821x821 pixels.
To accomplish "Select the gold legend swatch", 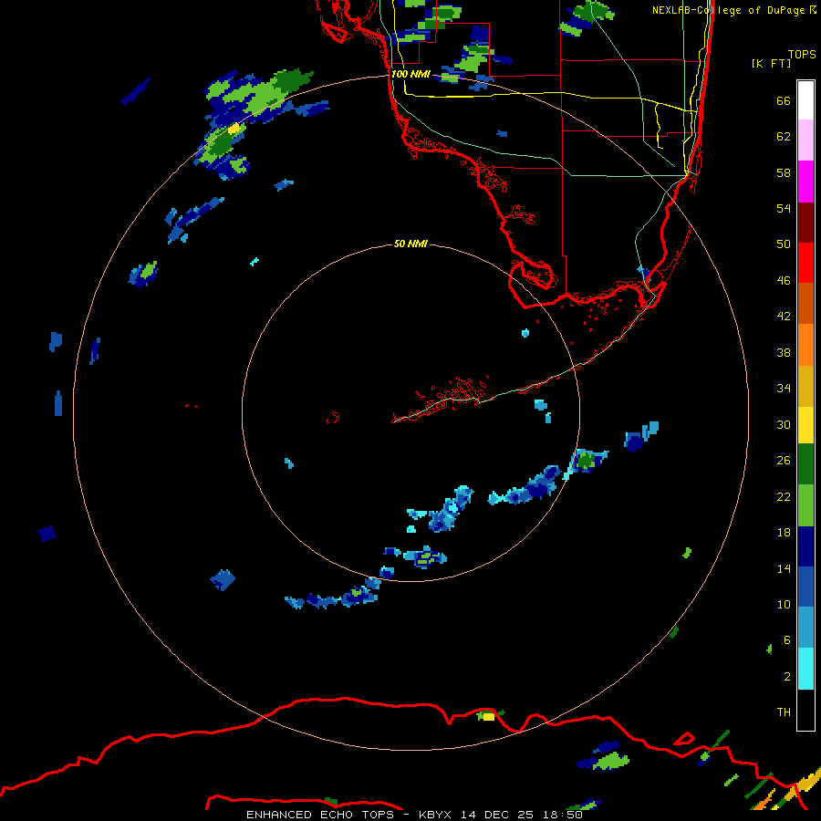I will 805,386.
